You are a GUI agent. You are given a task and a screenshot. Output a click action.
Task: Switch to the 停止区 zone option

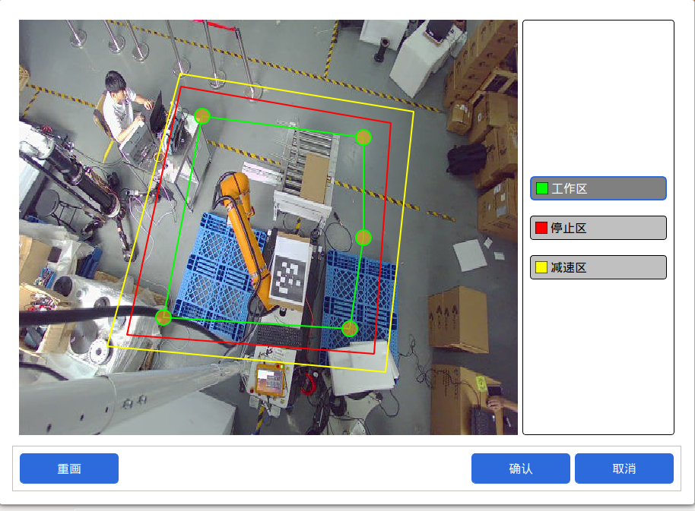click(598, 228)
